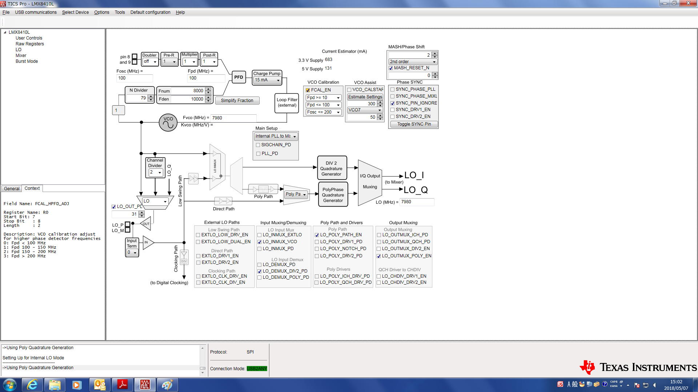Click the I/Q Output Muxing block

370,182
